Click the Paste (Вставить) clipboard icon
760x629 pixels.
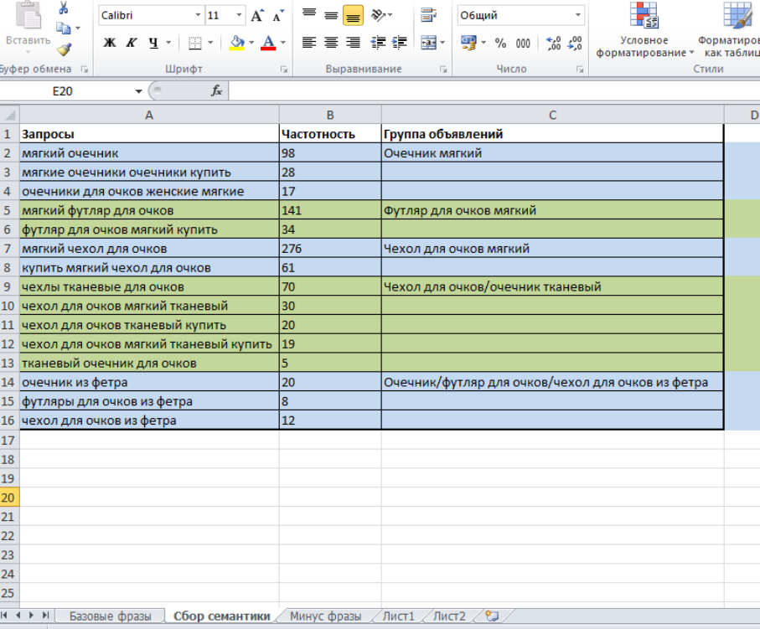pyautogui.click(x=28, y=14)
